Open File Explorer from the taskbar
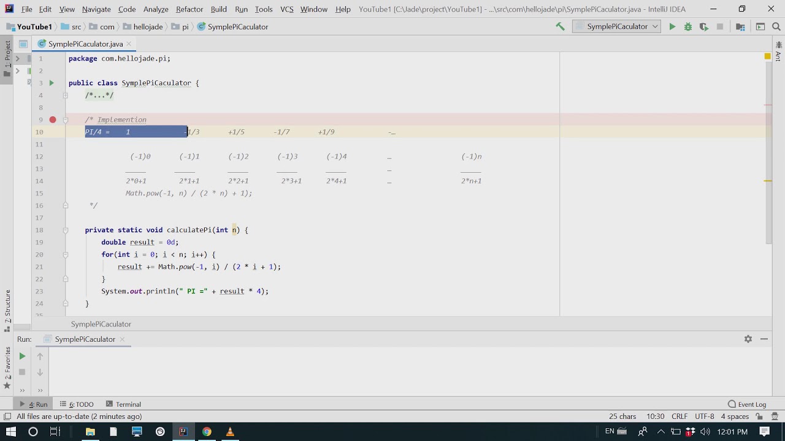785x441 pixels. [90, 432]
